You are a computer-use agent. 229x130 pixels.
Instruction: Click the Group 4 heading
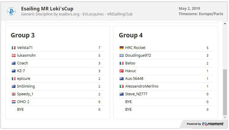131,35
